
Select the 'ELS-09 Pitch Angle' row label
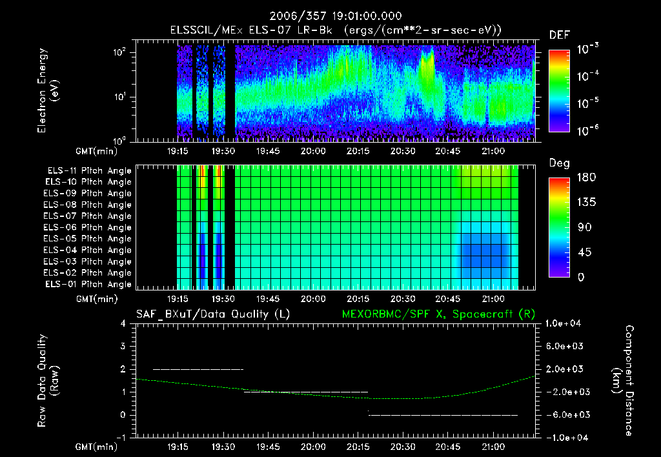tap(87, 194)
